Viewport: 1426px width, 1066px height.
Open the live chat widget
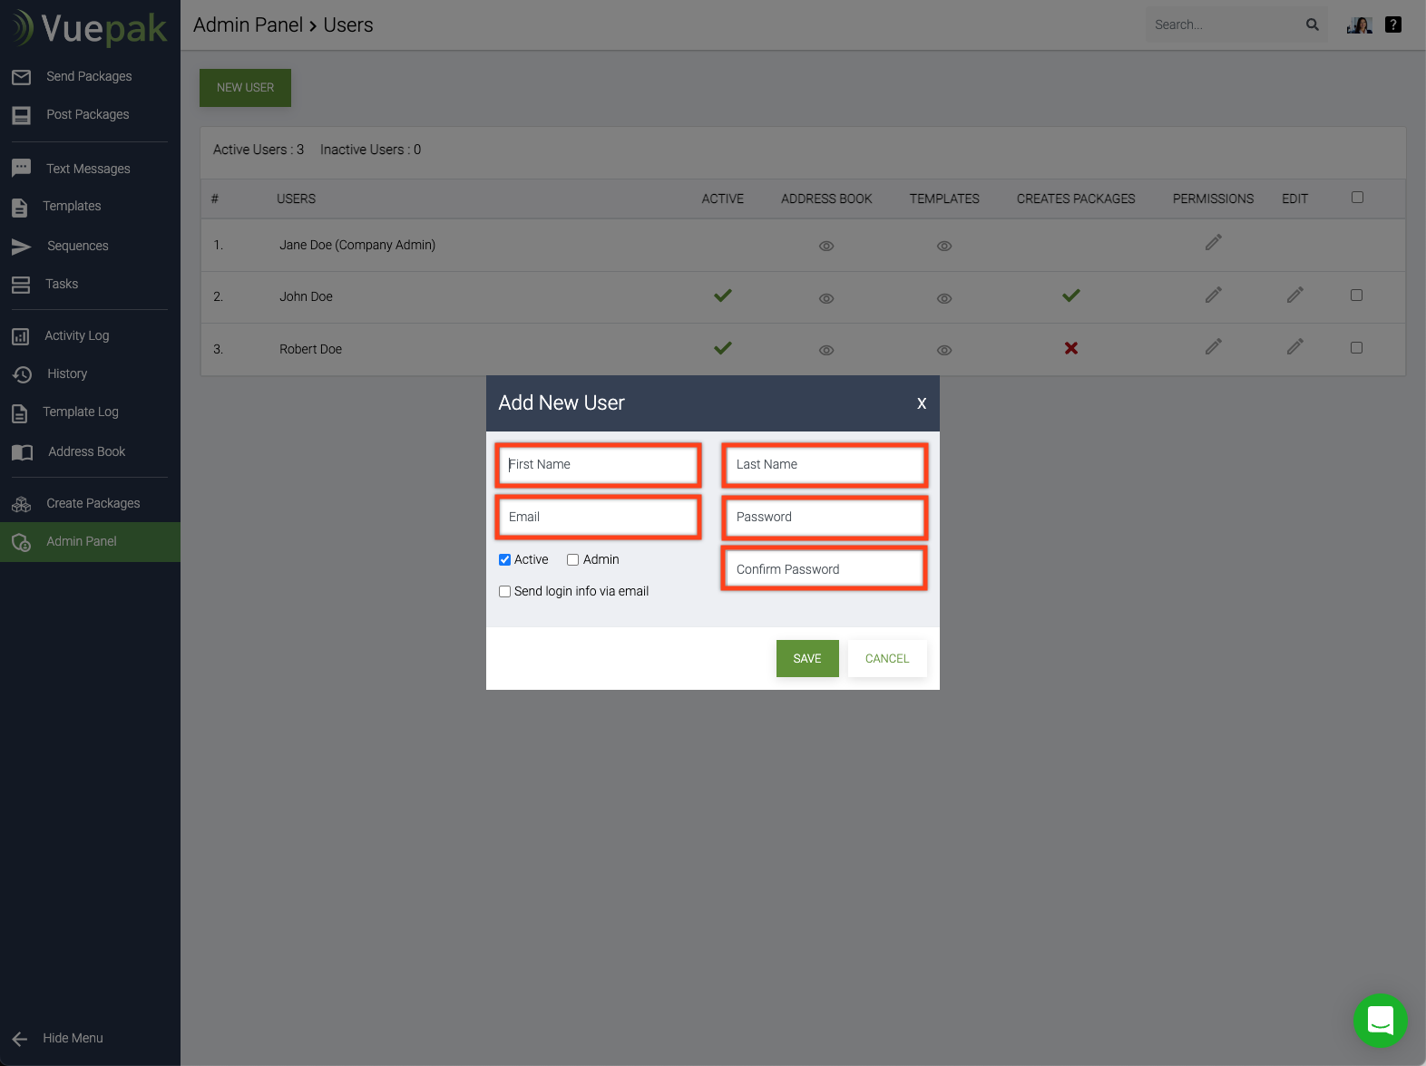tap(1380, 1021)
